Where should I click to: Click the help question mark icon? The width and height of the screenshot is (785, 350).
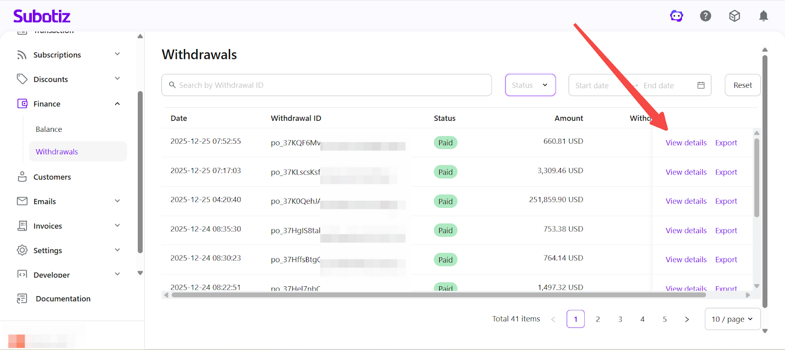tap(706, 16)
